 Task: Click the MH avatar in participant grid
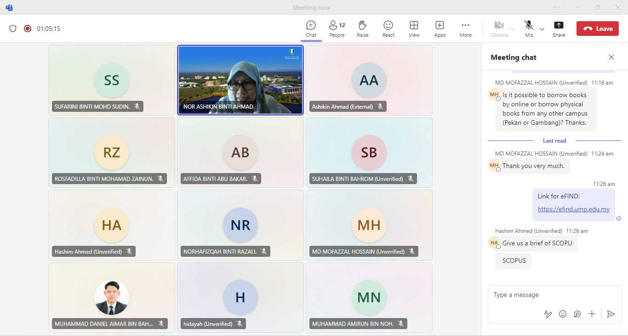click(x=369, y=225)
